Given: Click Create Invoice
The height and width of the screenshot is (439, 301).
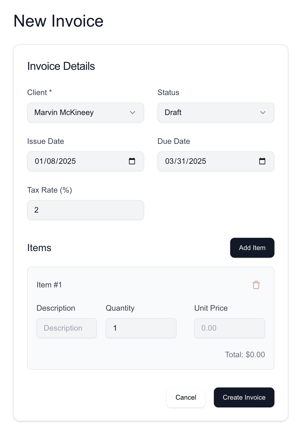Looking at the screenshot, I should 244,397.
